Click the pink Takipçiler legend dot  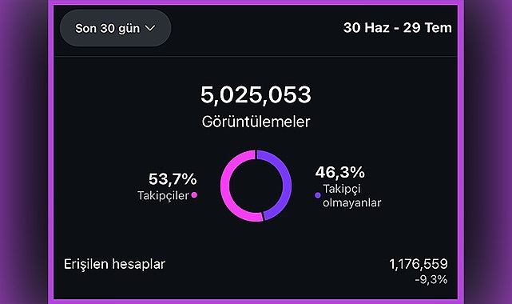(194, 195)
